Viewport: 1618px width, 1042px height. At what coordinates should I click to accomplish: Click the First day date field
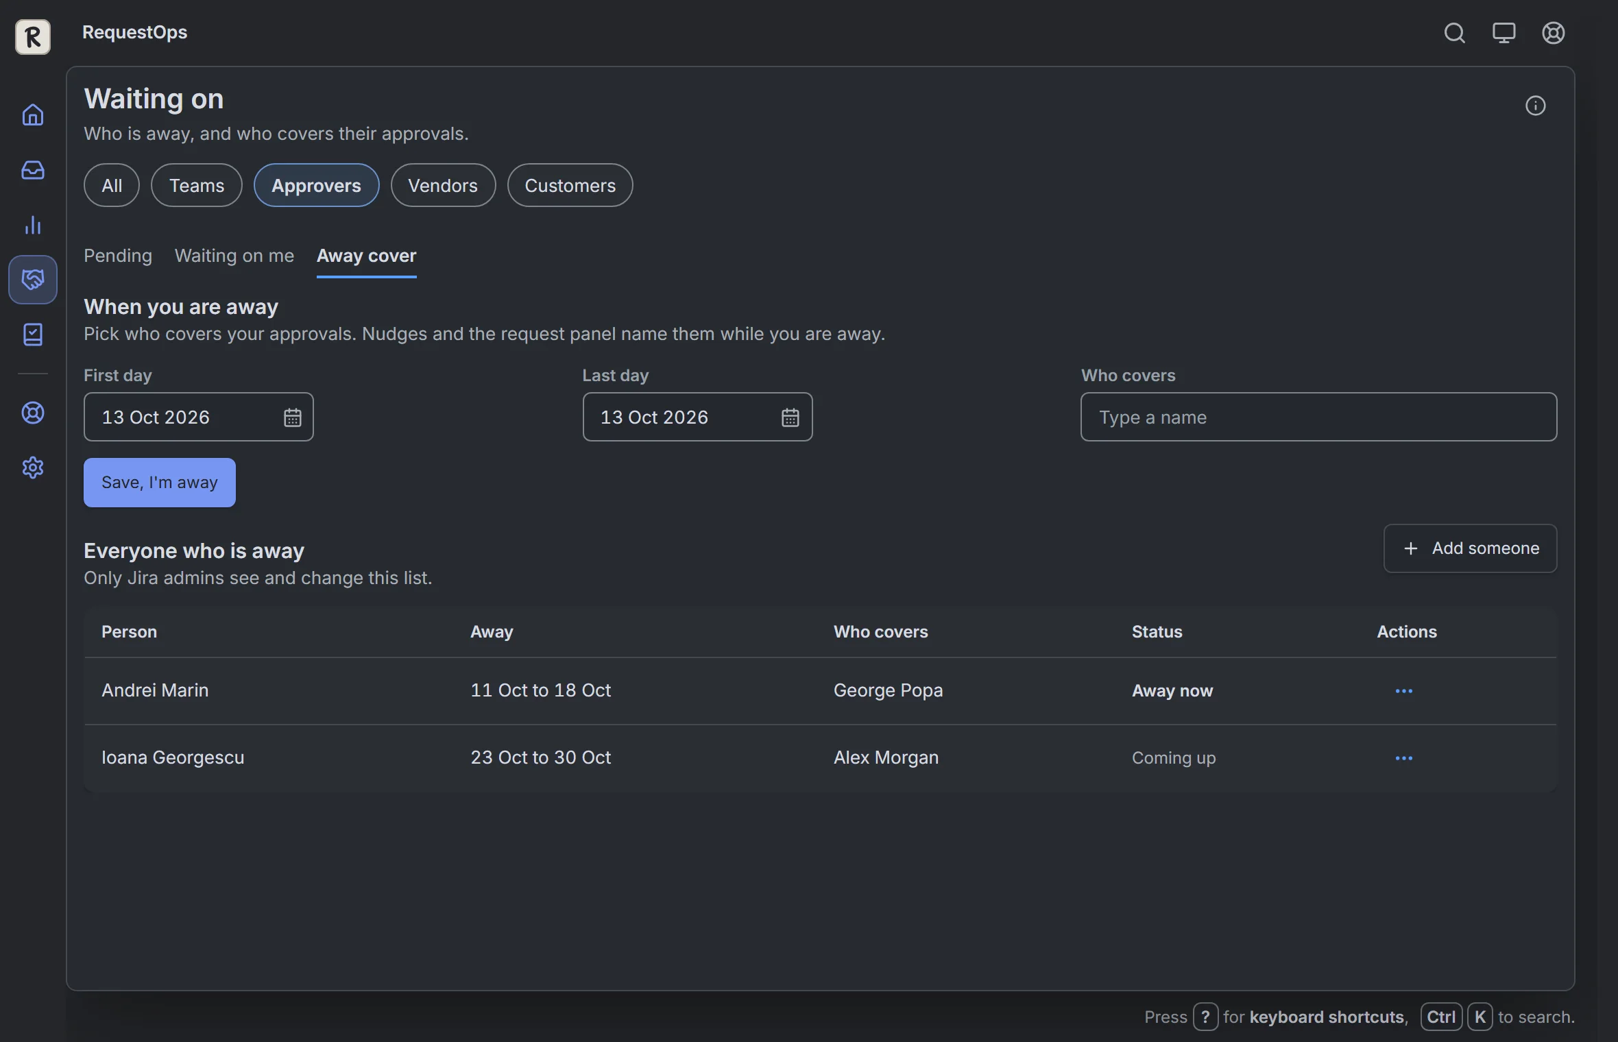click(199, 417)
